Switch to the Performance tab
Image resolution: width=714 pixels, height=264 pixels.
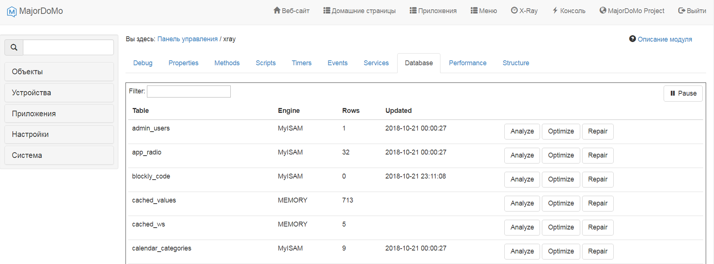click(x=467, y=63)
